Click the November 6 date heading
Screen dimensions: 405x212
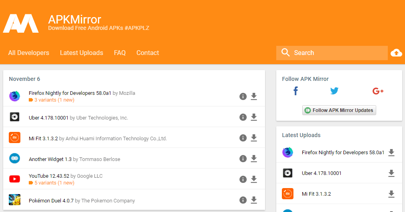tap(24, 79)
